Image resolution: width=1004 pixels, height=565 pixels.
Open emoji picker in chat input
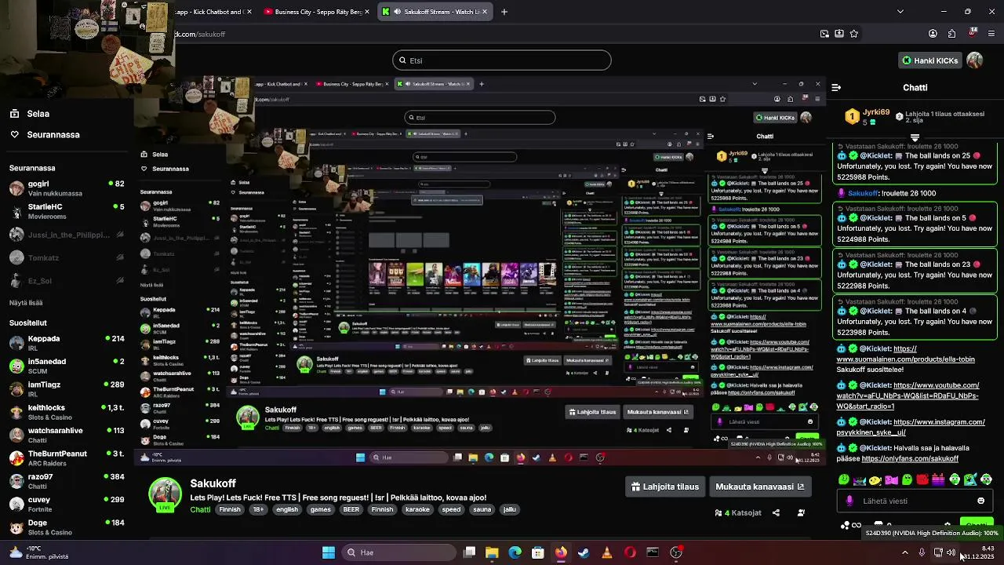click(x=980, y=501)
